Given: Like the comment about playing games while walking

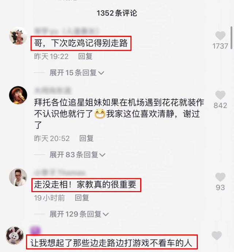Looking at the screenshot, I should (216, 236).
